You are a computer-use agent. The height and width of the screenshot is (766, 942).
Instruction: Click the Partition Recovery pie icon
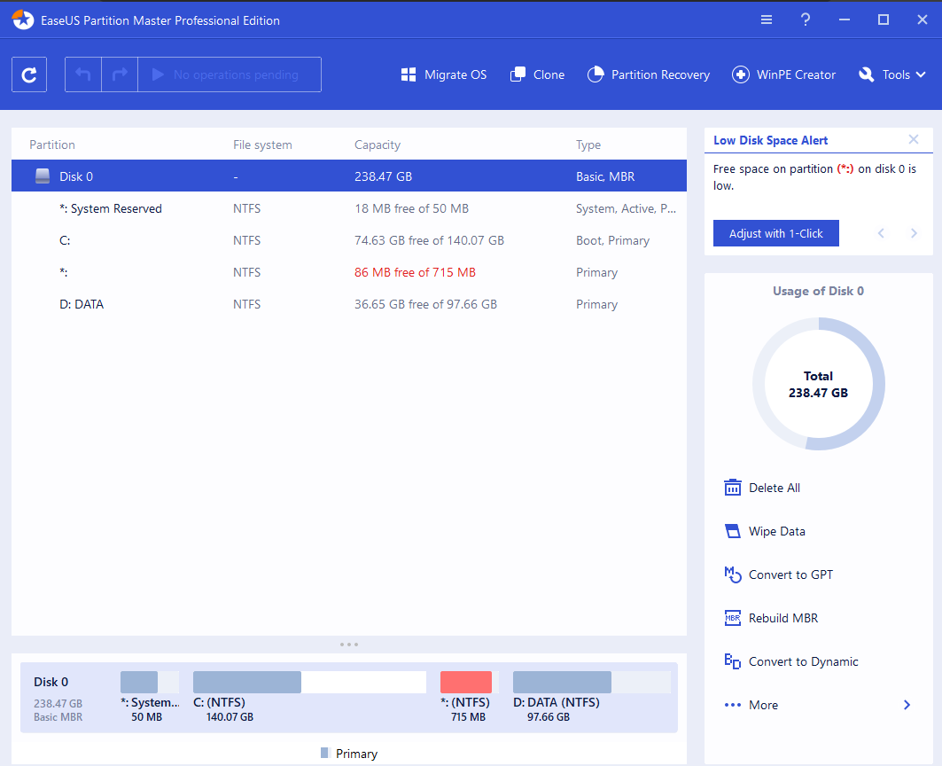coord(596,74)
